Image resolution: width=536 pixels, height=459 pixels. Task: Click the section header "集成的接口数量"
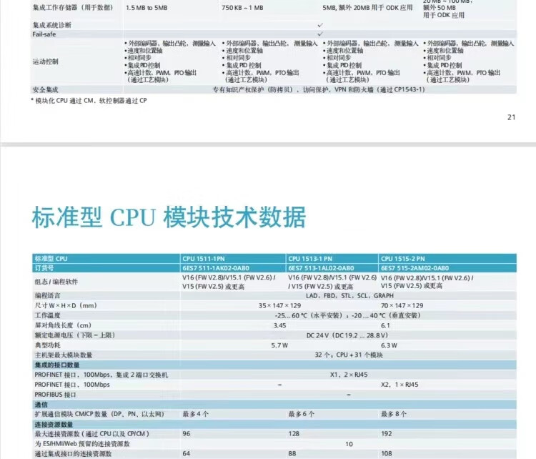[57, 365]
